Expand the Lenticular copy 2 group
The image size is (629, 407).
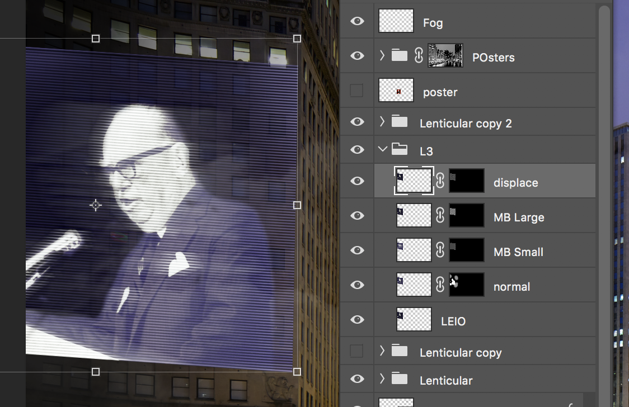pyautogui.click(x=382, y=121)
